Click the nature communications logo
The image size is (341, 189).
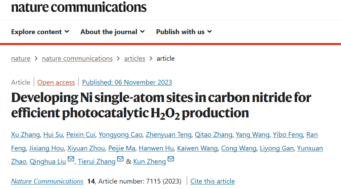tap(79, 7)
